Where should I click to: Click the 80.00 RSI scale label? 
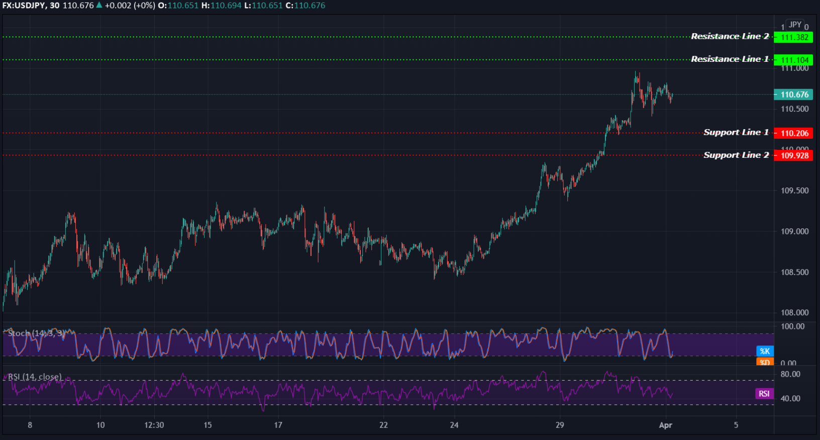coord(790,374)
